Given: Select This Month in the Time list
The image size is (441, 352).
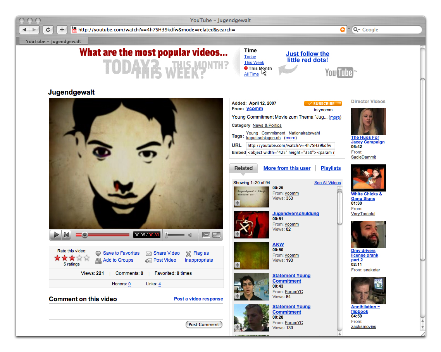Looking at the screenshot, I should coord(260,68).
